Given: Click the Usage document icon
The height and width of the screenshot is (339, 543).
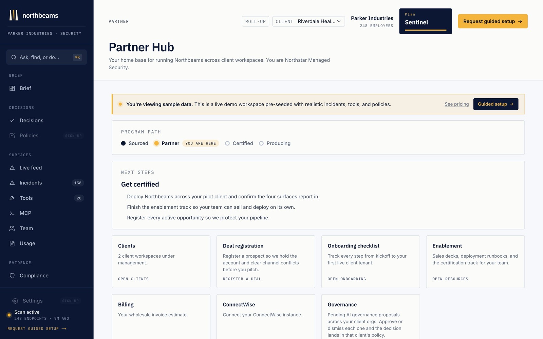Looking at the screenshot, I should [12, 243].
